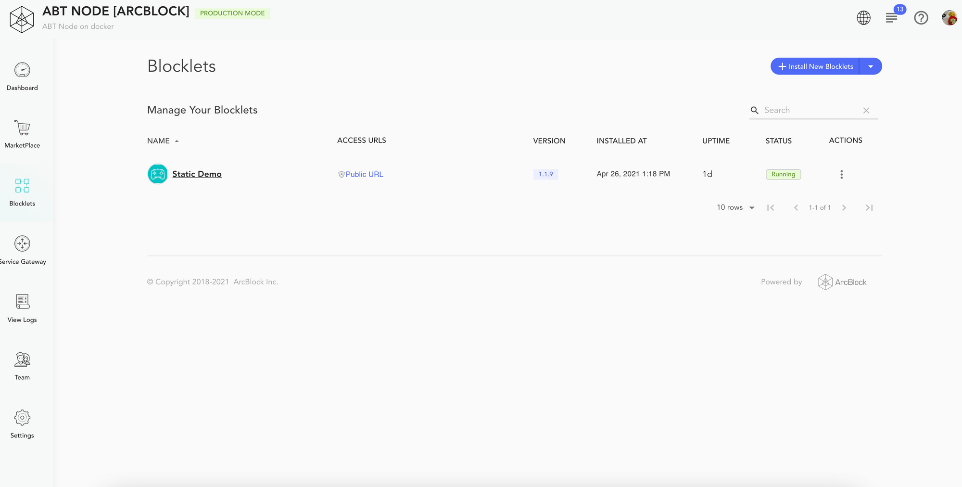The width and height of the screenshot is (962, 487).
Task: Open the 10 rows per page dropdown
Action: 735,207
